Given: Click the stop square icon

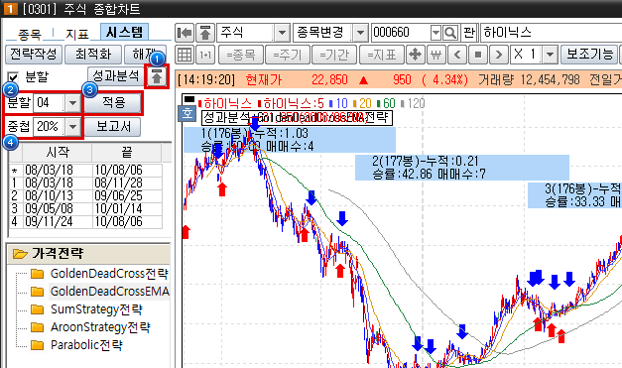Looking at the screenshot, I should (x=478, y=55).
